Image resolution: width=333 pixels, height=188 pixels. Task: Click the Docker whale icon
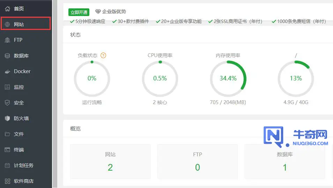coord(7,72)
